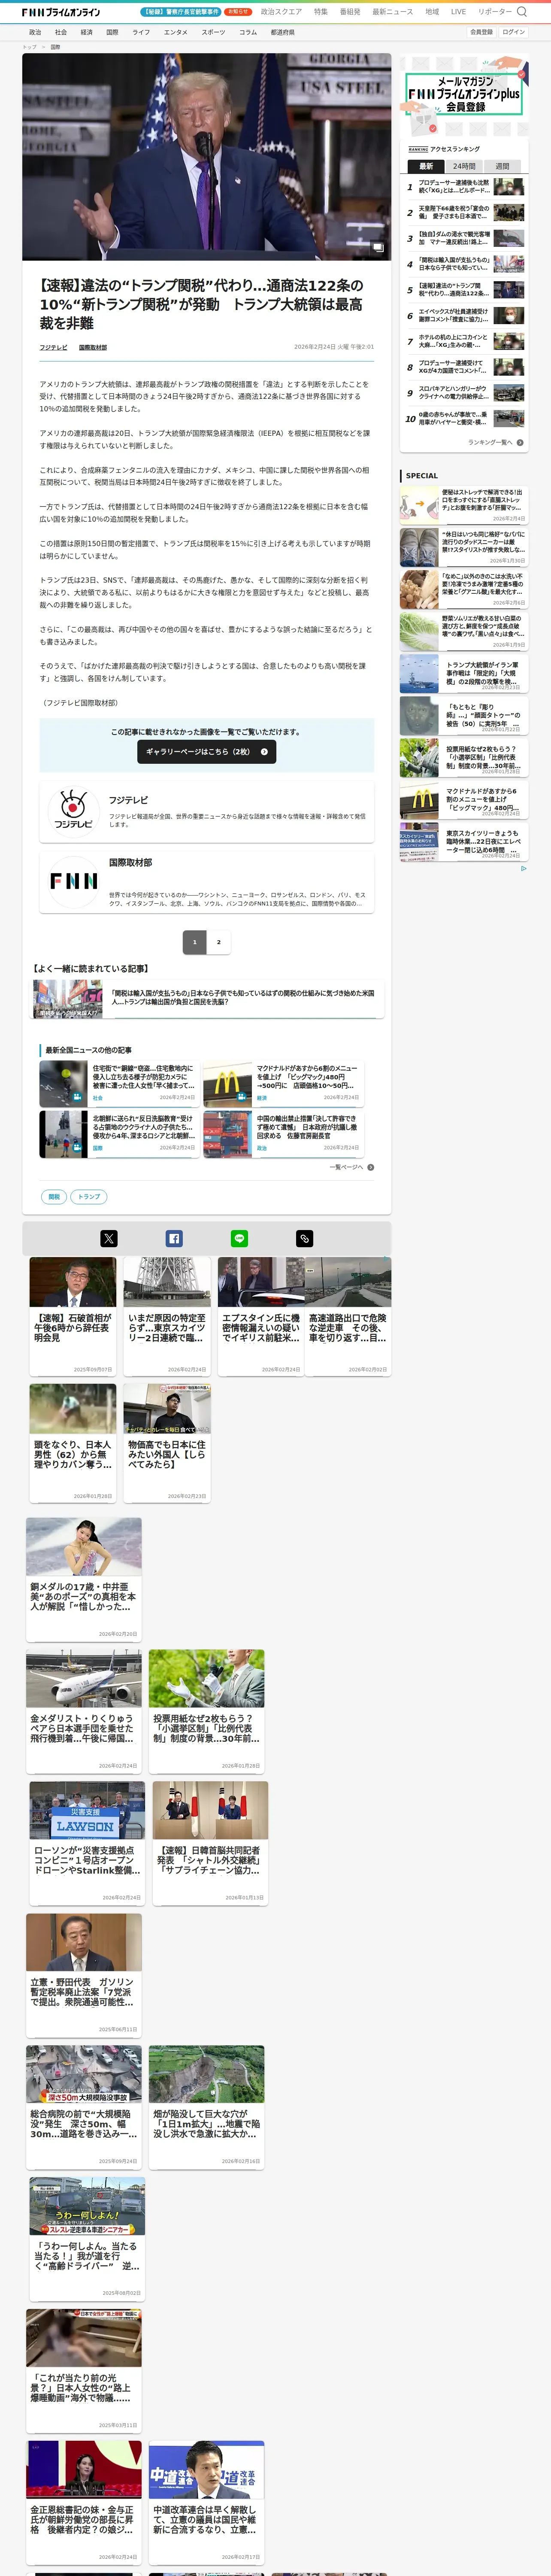Open お知らせ badge in header
The height and width of the screenshot is (2576, 551).
pos(238,12)
